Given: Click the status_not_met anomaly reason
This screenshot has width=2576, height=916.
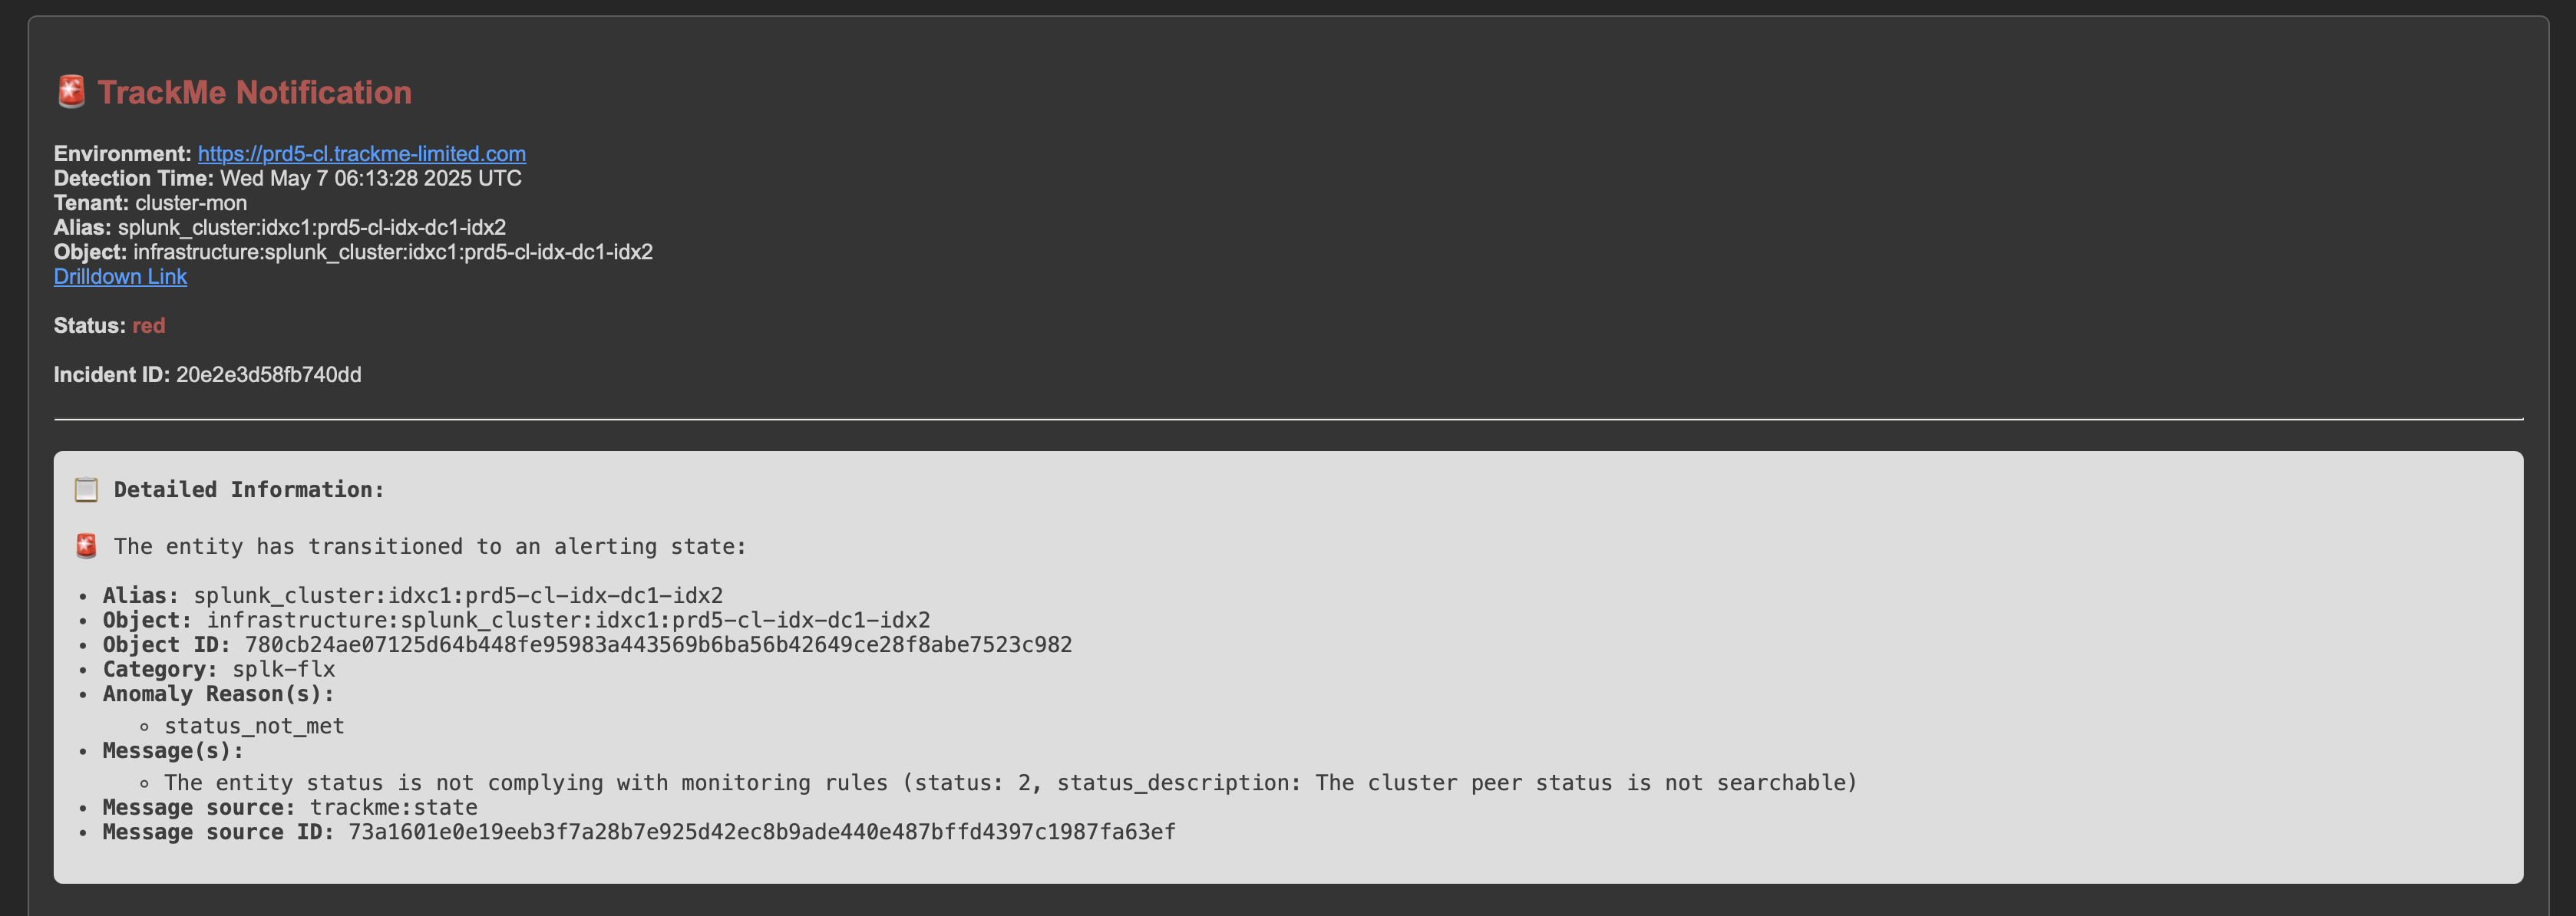Looking at the screenshot, I should [254, 726].
